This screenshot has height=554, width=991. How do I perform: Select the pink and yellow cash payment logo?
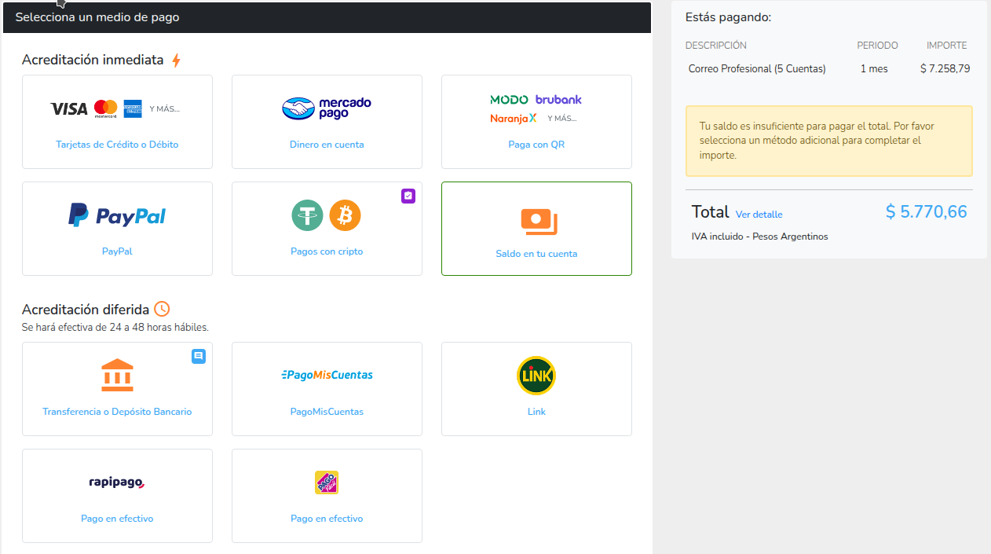click(x=327, y=482)
